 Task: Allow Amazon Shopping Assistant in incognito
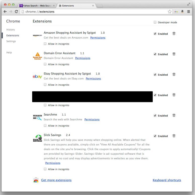(x=45, y=44)
